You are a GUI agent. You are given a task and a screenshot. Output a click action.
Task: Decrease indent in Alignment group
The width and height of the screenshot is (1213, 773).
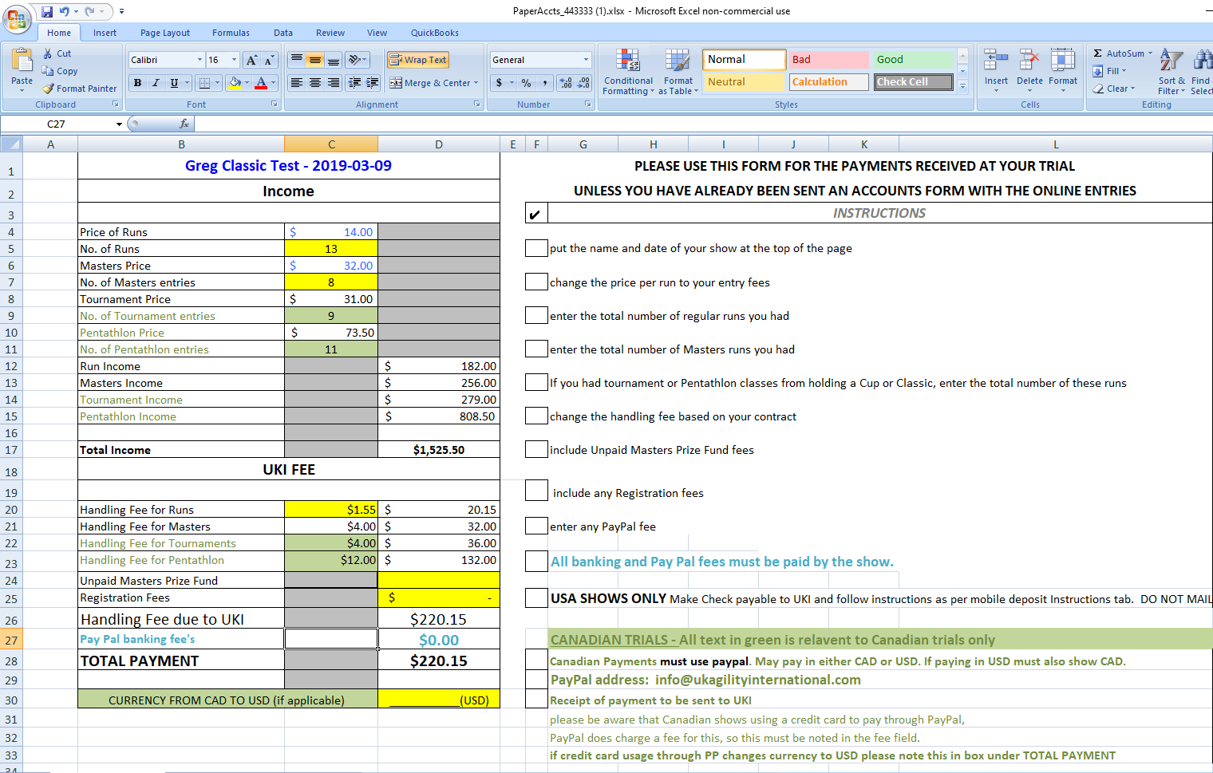354,83
